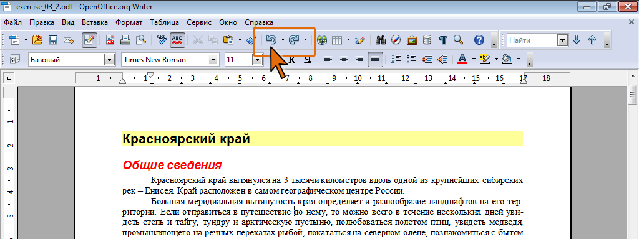639x239 pixels.
Task: Toggle underline formatting (Ч button)
Action: pyautogui.click(x=308, y=60)
